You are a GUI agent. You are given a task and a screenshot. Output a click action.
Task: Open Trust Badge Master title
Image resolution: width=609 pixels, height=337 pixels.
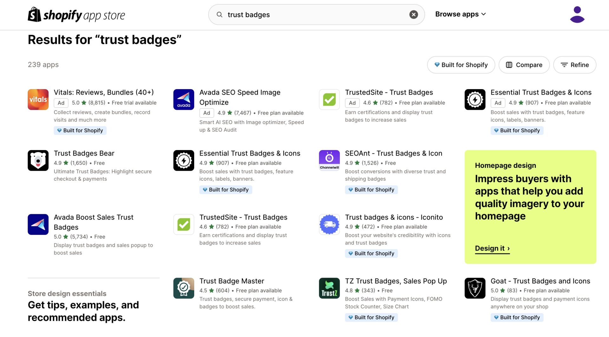(x=232, y=281)
